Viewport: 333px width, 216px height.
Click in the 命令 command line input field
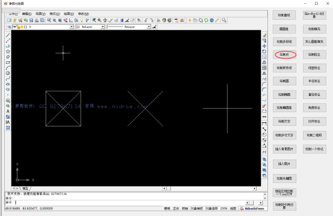[x=130, y=202]
